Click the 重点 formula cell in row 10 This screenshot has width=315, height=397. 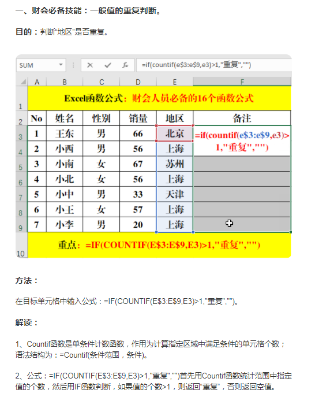coord(159,245)
